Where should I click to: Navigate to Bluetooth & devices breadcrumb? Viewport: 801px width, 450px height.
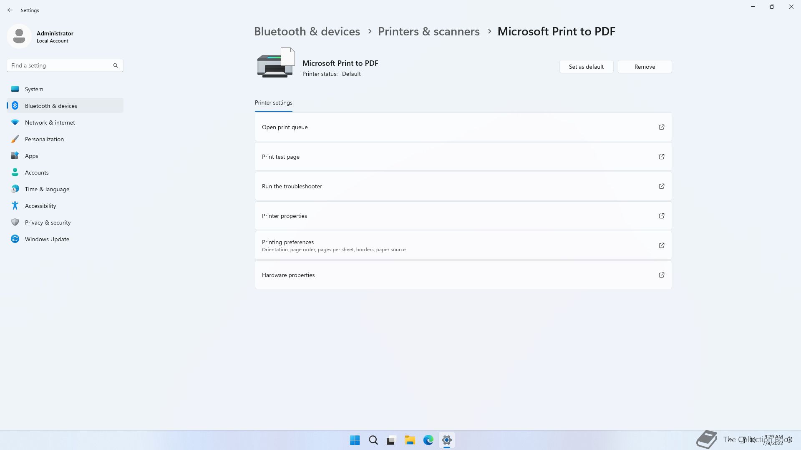point(307,31)
